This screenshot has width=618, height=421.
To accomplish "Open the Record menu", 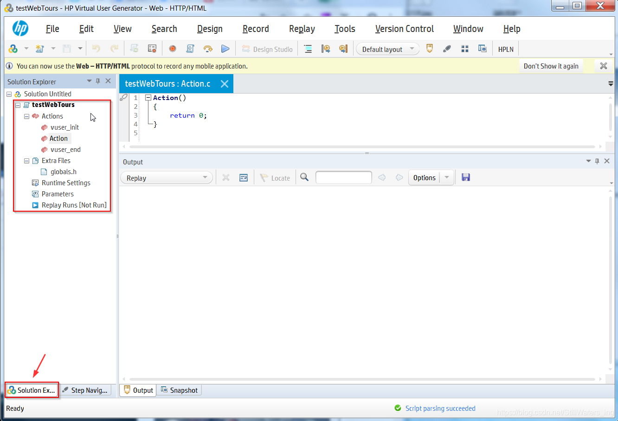I will tap(256, 29).
